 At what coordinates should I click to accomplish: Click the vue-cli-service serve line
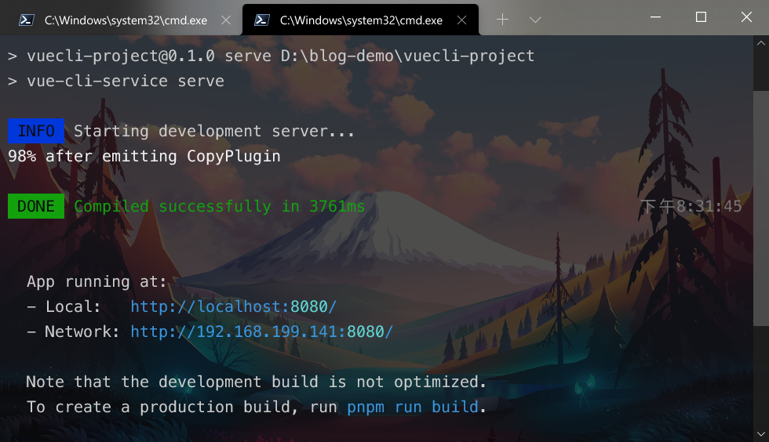(116, 81)
